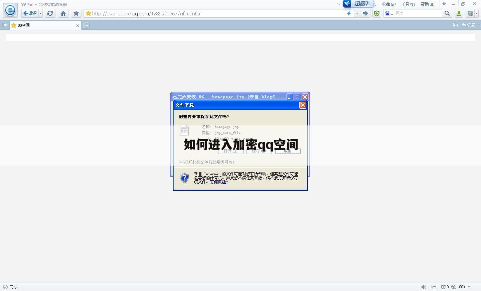
Task: Expand the address bar history dropdown
Action: [x=357, y=13]
